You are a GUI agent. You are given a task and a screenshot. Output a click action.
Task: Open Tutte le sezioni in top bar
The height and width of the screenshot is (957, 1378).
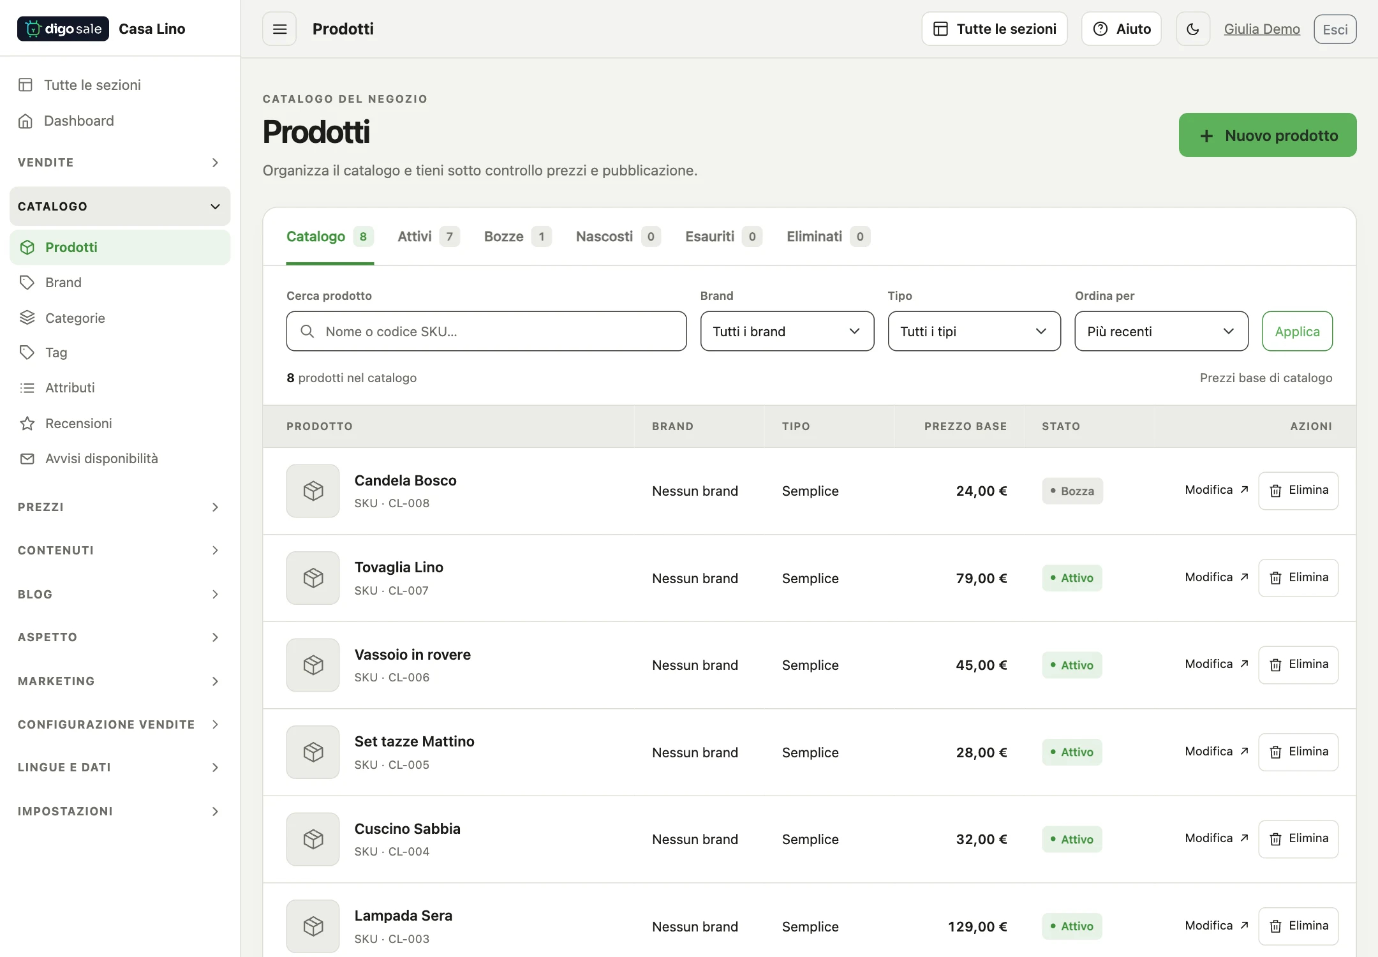[995, 29]
